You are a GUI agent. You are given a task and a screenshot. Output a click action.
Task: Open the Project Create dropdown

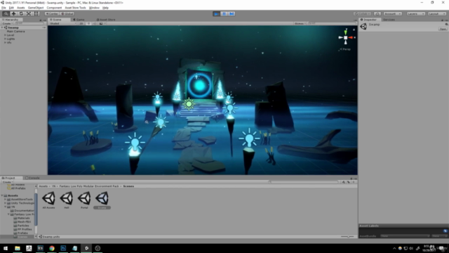pos(7,182)
